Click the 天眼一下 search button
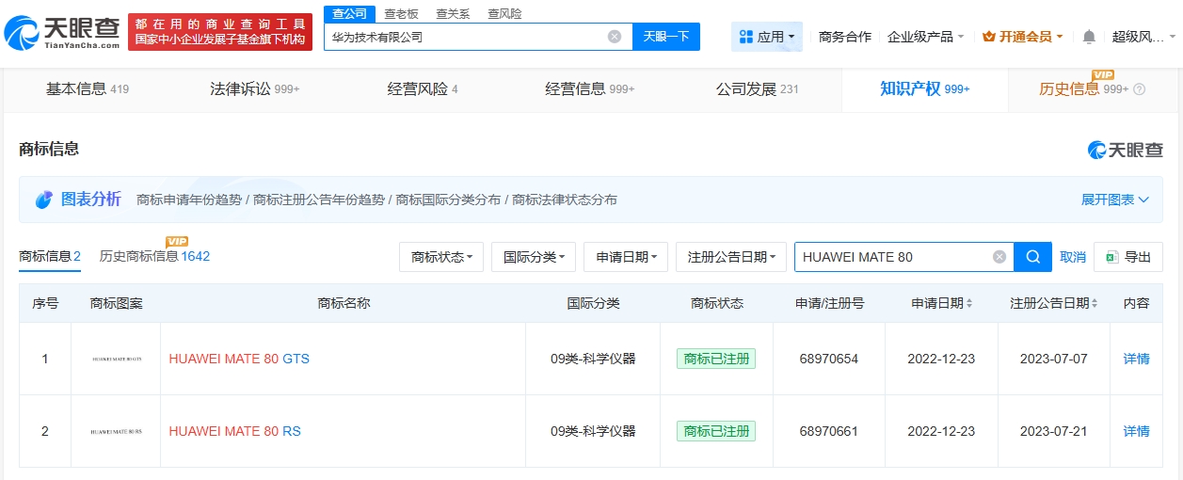The width and height of the screenshot is (1183, 480). tap(666, 37)
